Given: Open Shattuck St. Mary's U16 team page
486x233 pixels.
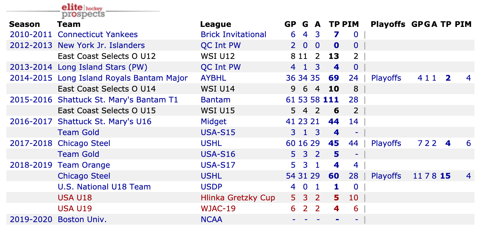Looking at the screenshot, I should [105, 122].
